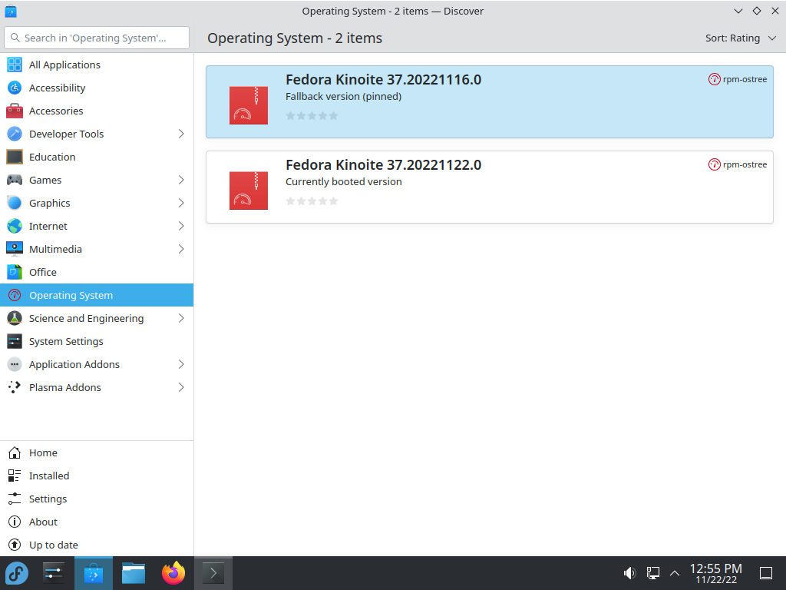Click the System Settings sliders icon in sidebar
The image size is (786, 590).
tap(15, 342)
